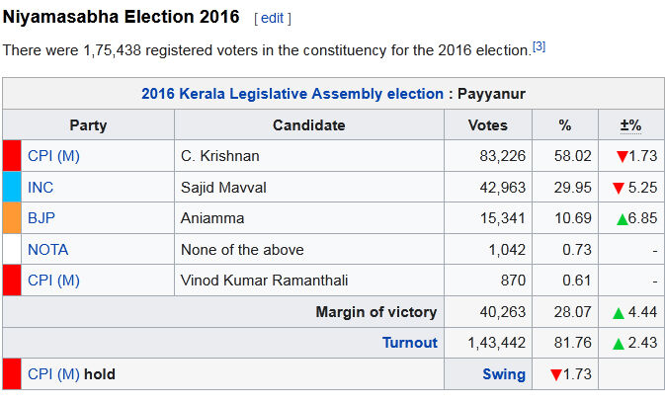This screenshot has height=403, width=665.
Task: Click the orange BJP color swatch
Action: click(x=12, y=217)
